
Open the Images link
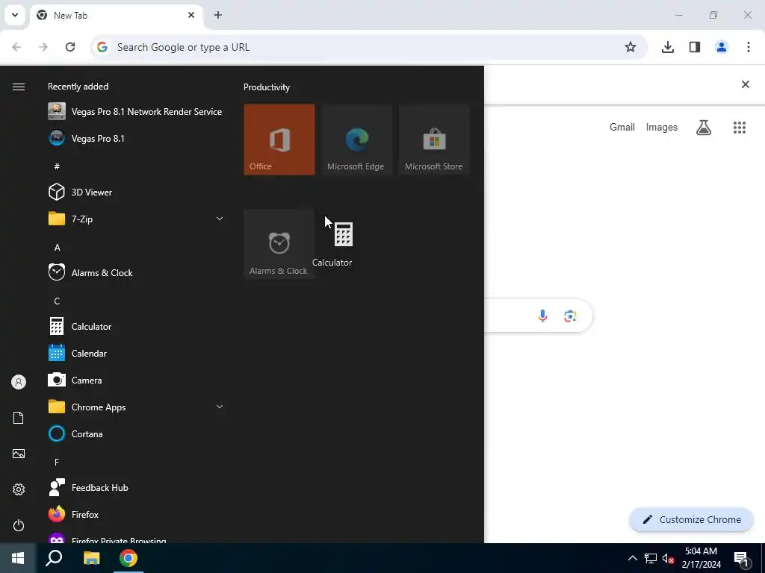662,127
